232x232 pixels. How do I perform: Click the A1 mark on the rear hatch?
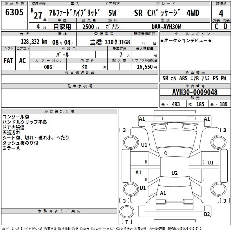point(163,193)
